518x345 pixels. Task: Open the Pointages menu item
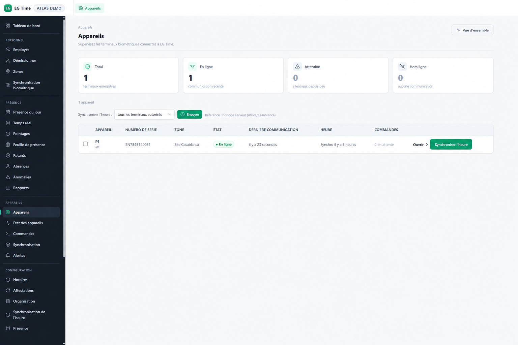pyautogui.click(x=31, y=134)
